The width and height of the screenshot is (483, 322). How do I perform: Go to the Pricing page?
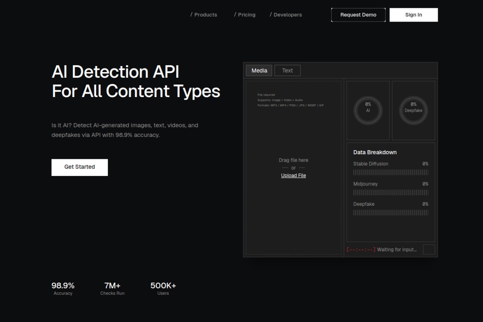(x=245, y=15)
